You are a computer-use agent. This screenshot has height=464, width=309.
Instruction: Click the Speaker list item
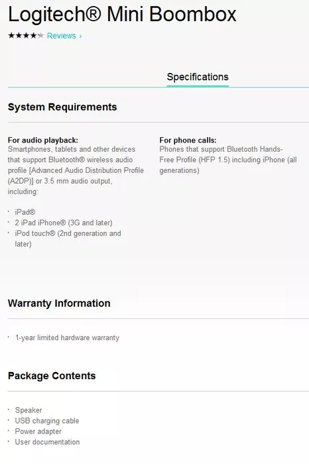tap(29, 410)
